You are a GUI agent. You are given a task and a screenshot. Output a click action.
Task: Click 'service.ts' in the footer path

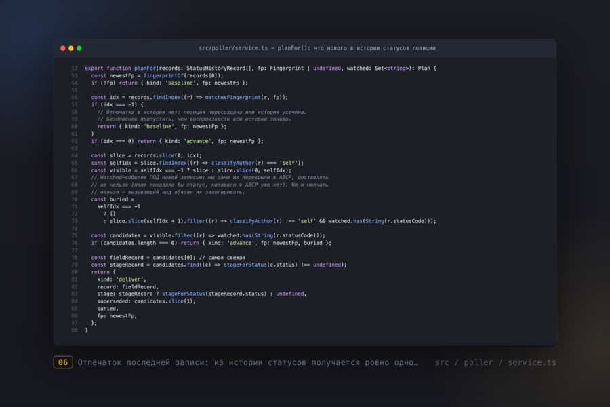click(x=532, y=362)
